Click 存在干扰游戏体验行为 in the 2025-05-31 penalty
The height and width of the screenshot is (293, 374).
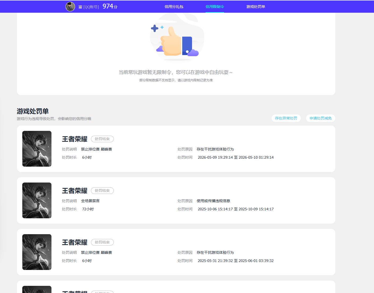tap(215, 252)
